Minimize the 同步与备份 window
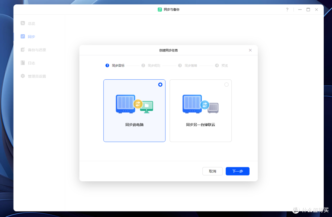 coord(300,10)
